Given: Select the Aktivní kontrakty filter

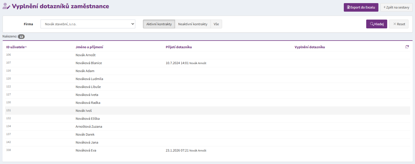Looking at the screenshot, I should (159, 24).
